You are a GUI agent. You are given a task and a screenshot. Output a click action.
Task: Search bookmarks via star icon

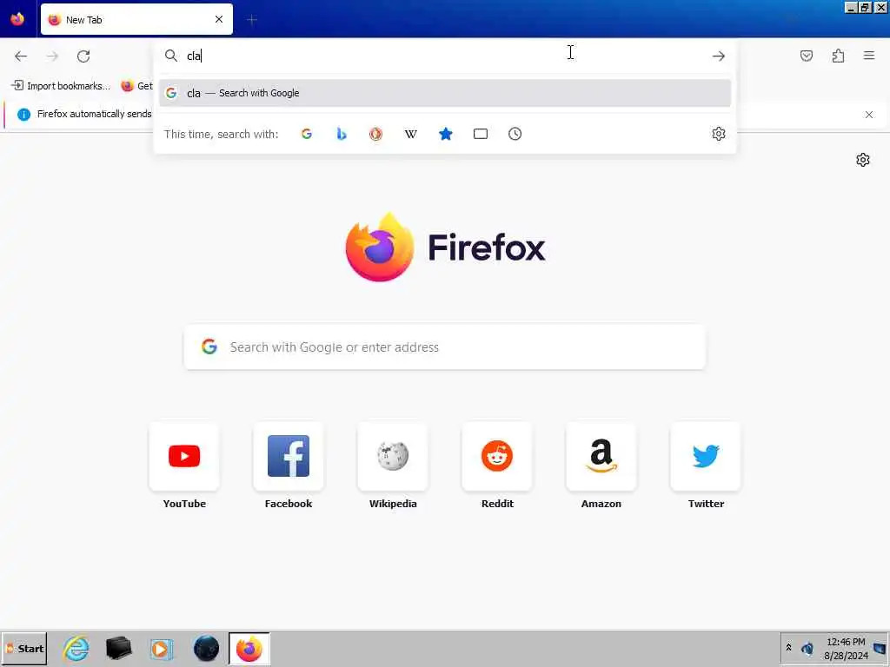point(446,134)
